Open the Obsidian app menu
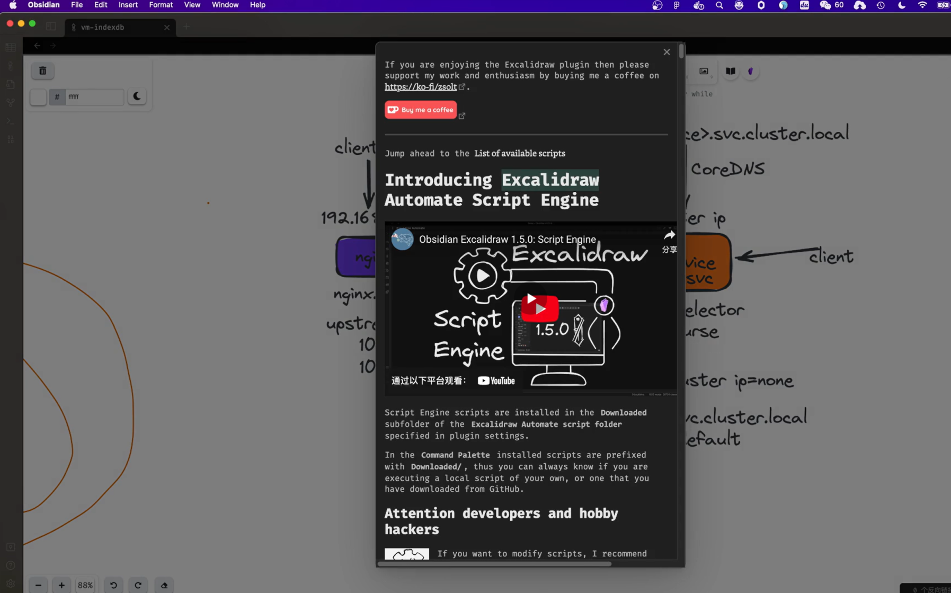Image resolution: width=951 pixels, height=593 pixels. (x=43, y=5)
